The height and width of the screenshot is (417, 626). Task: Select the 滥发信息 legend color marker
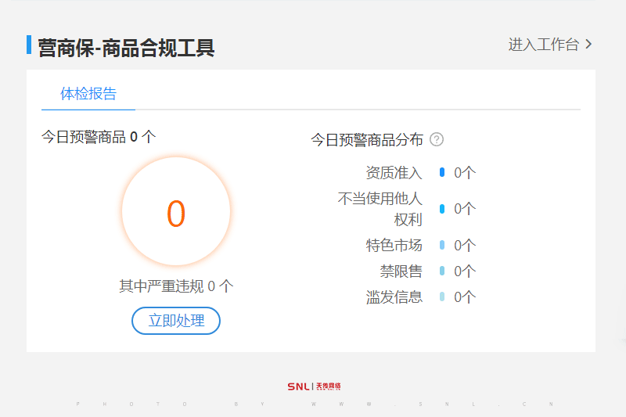coord(442,297)
